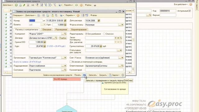The width and height of the screenshot is (199, 112).
Task: Enable Включать в платежный календарь checkbox
Action: click(71, 62)
